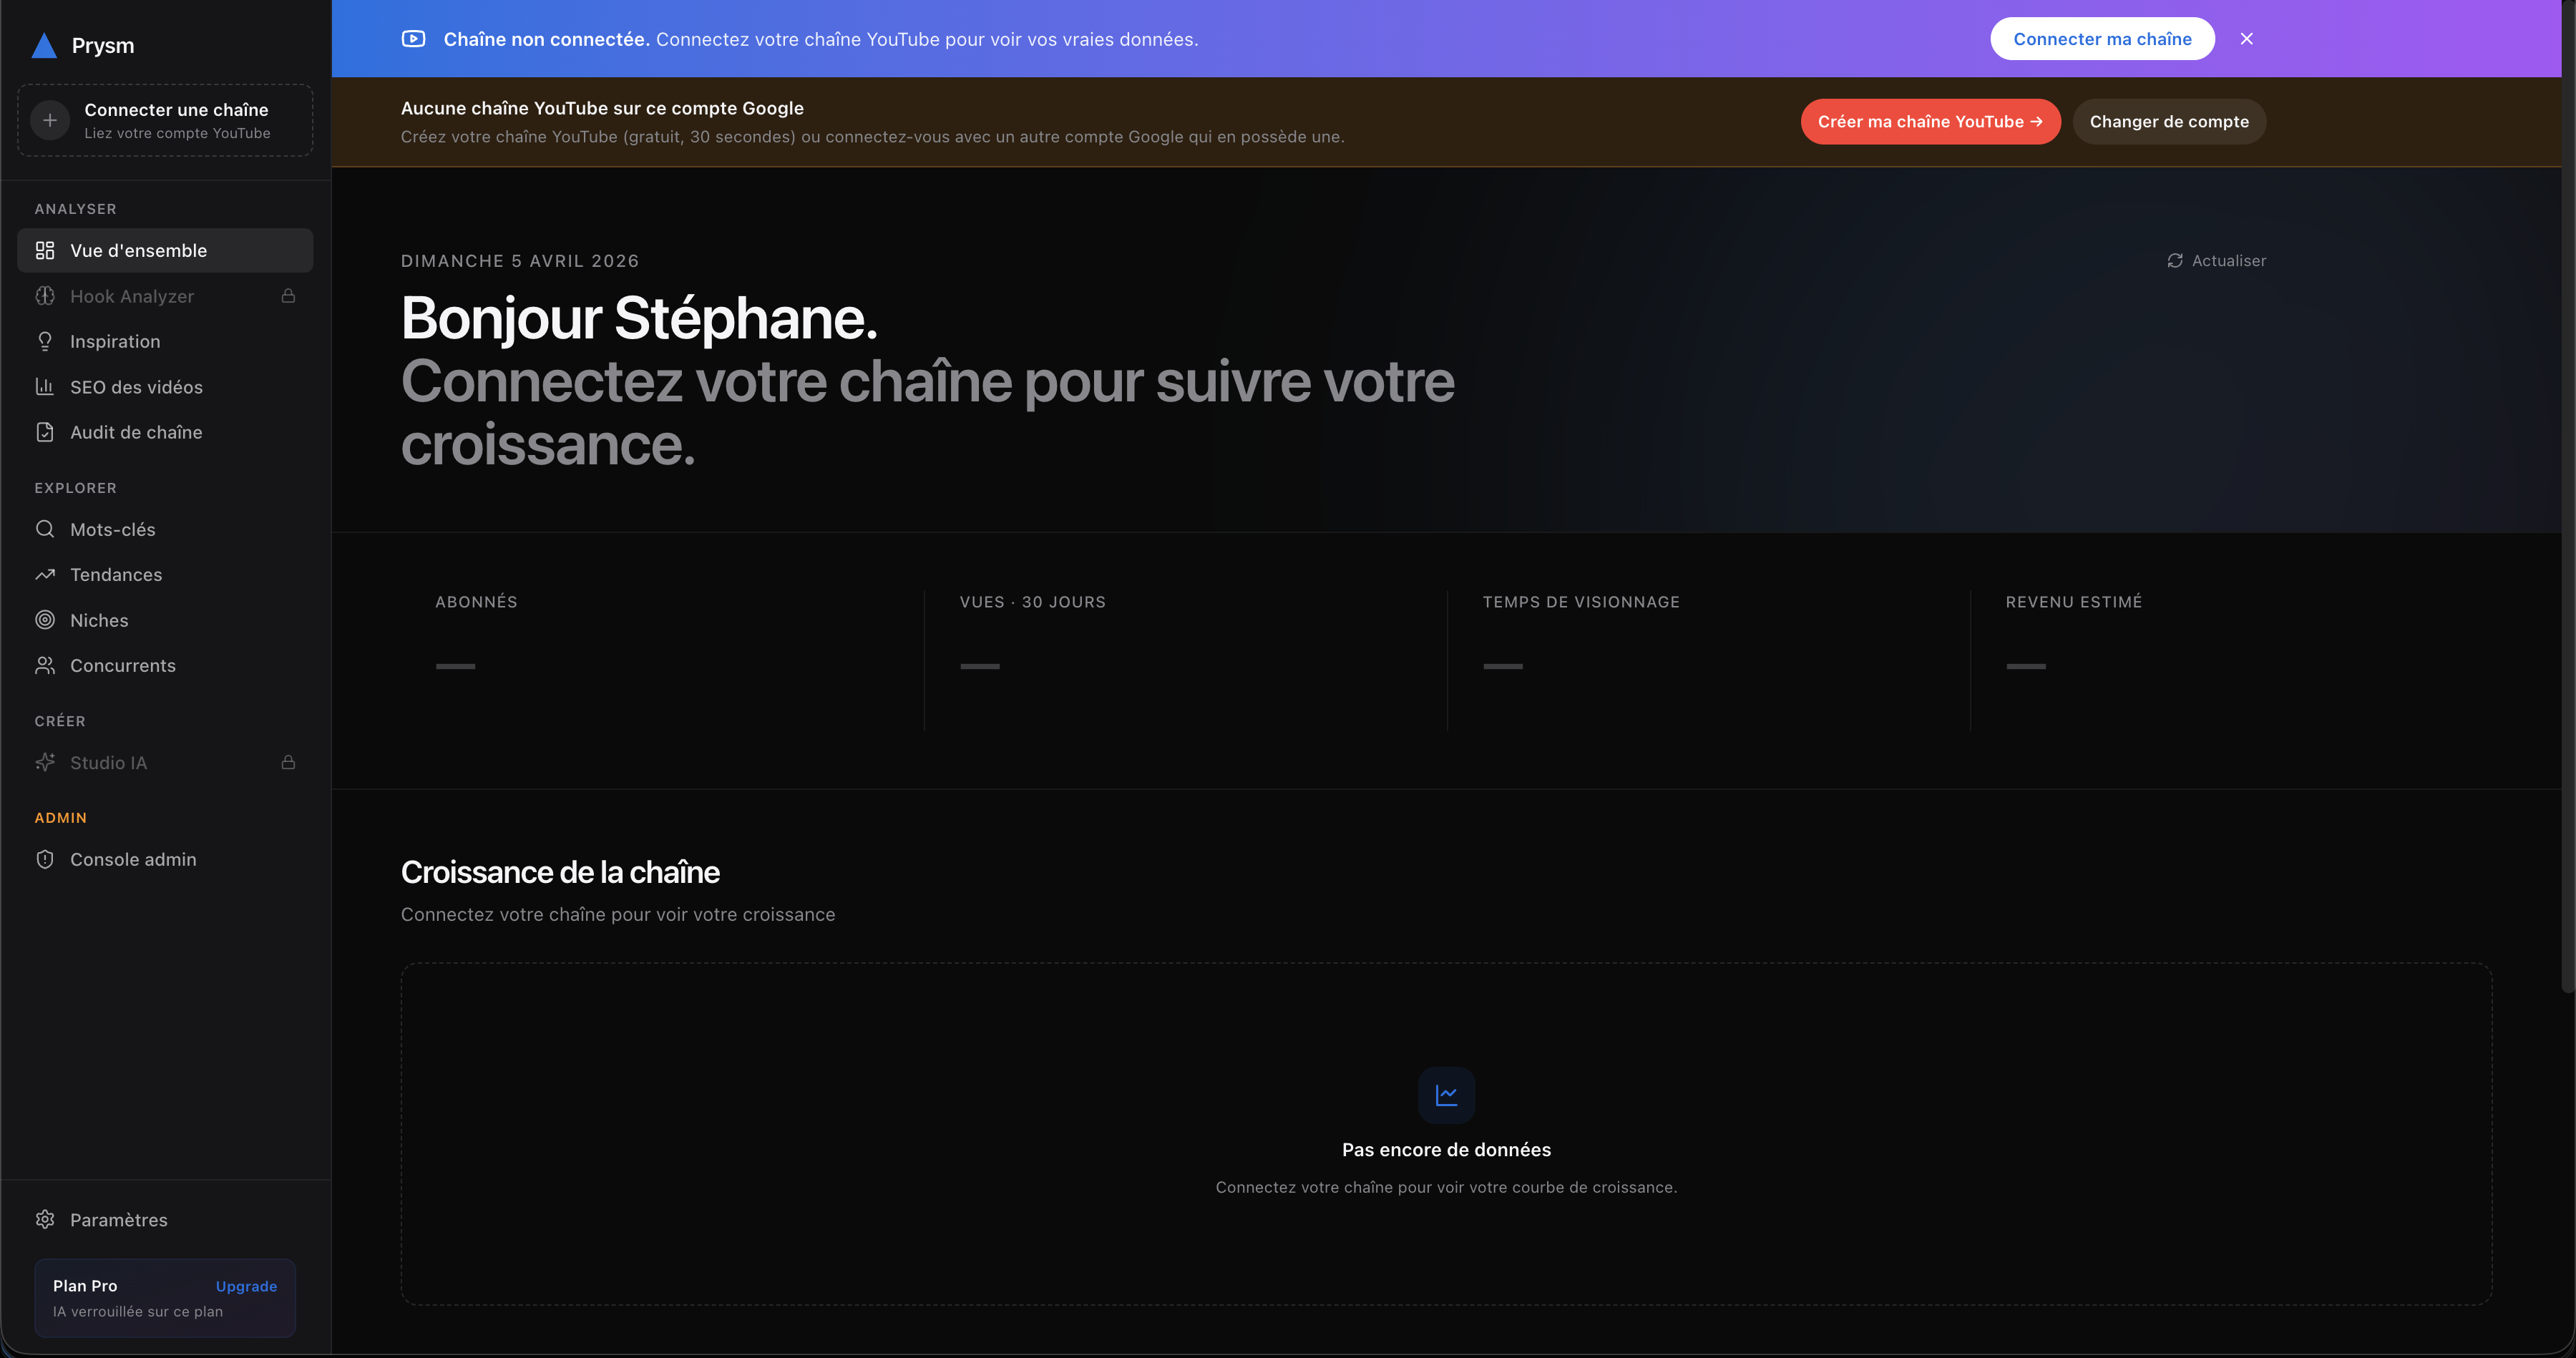Click the Upgrade link in Plan Pro card
The height and width of the screenshot is (1358, 2576).
point(246,1286)
